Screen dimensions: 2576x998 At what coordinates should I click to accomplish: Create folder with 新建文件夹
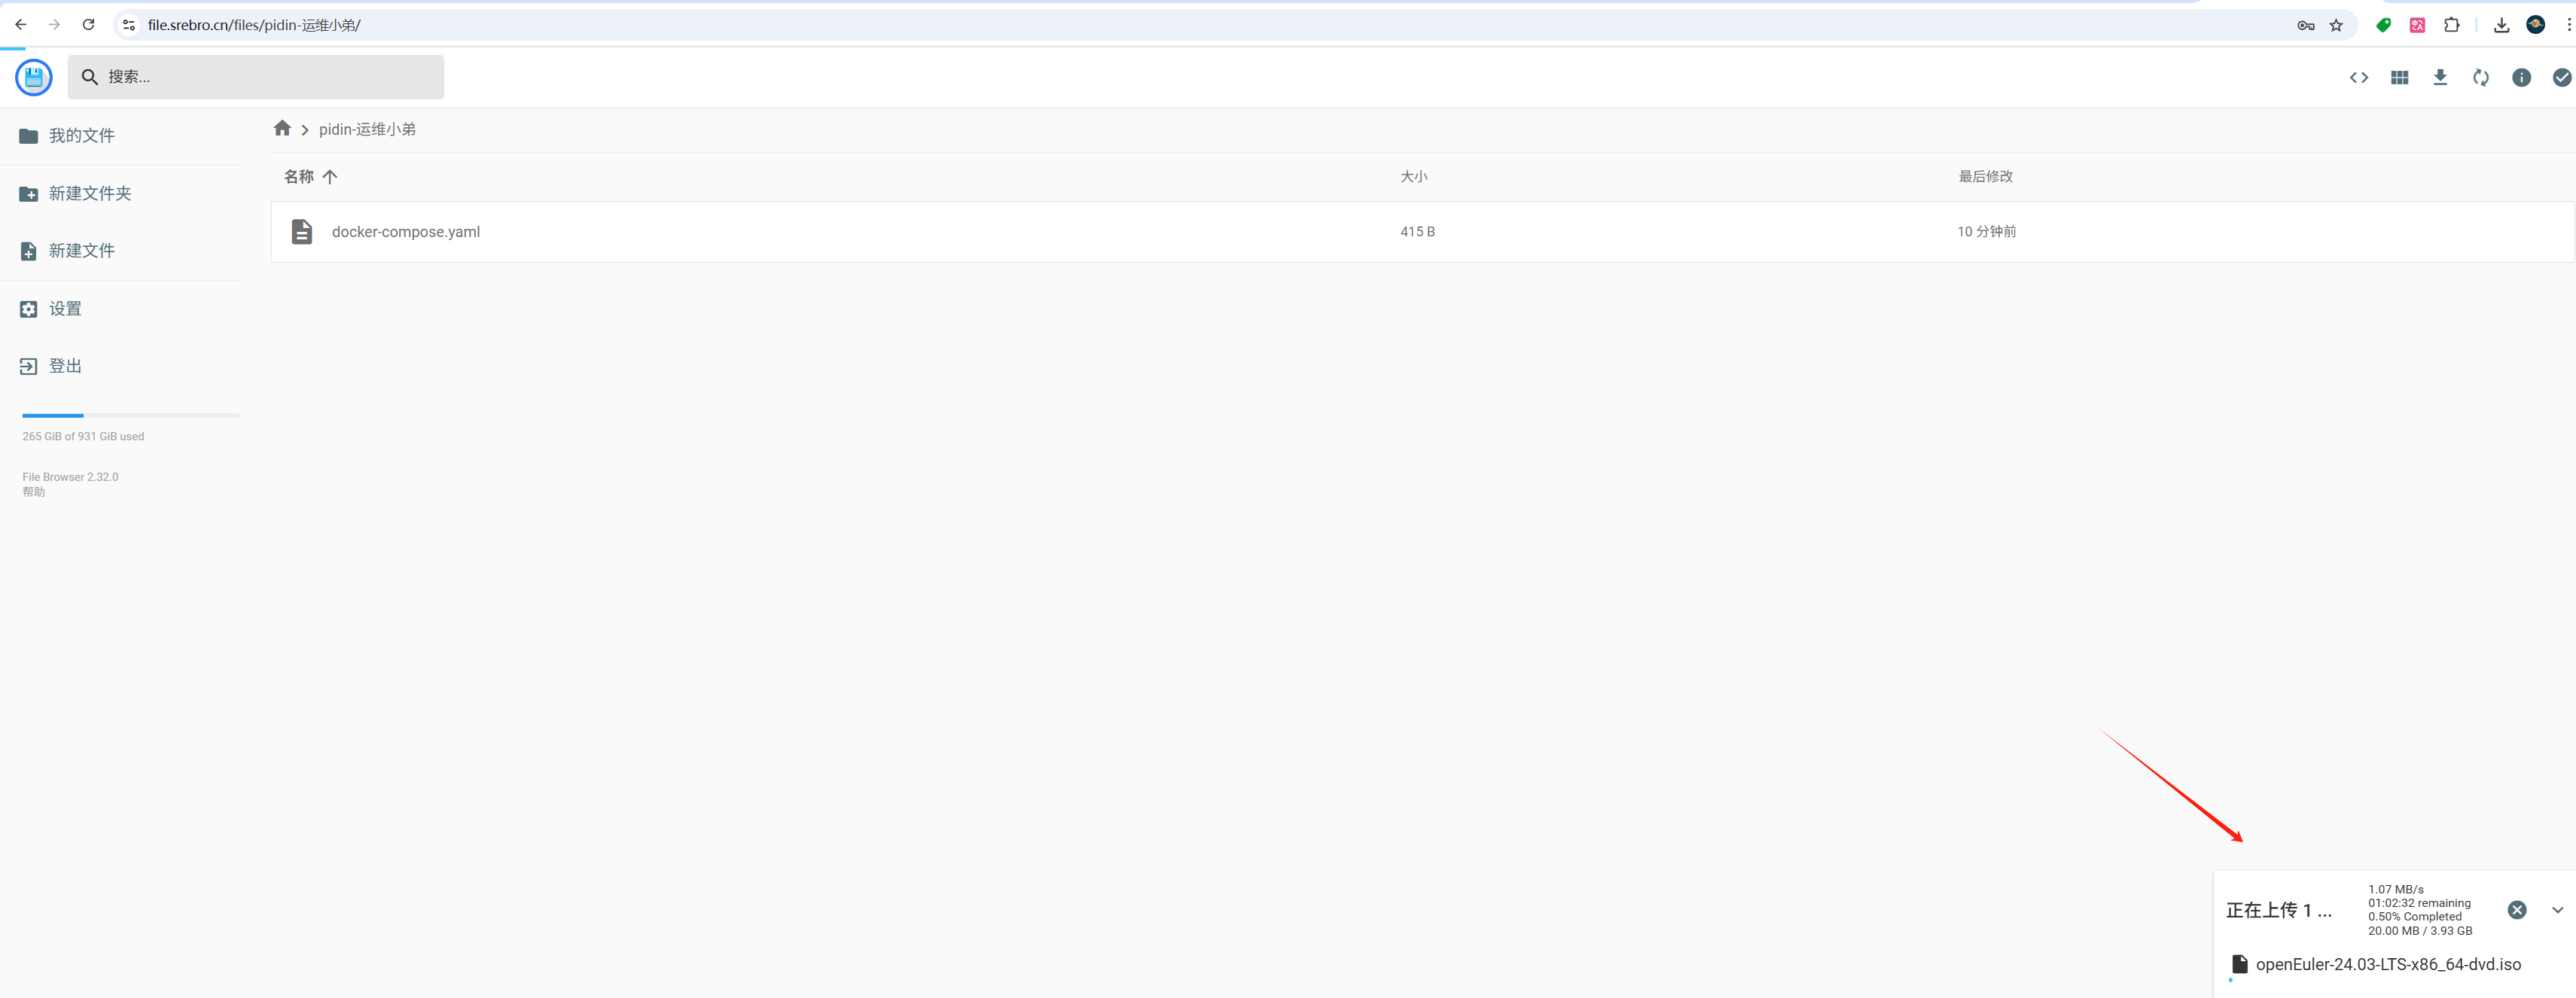[x=89, y=194]
